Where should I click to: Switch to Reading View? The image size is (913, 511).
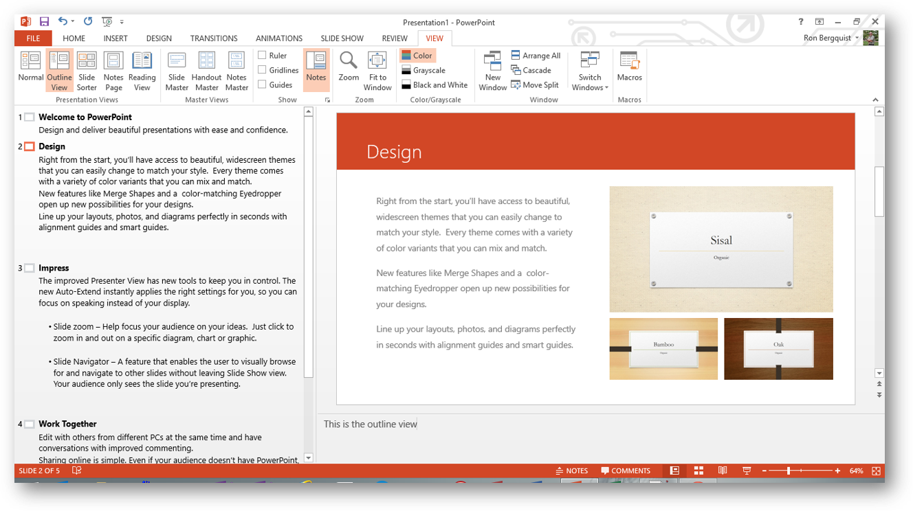[142, 69]
